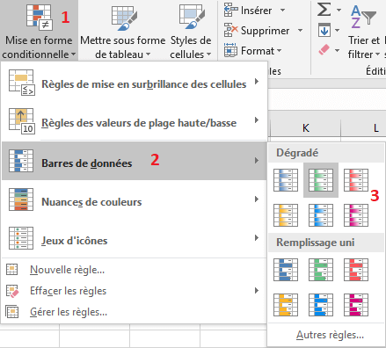Select orange solid fill data bar
386x348 pixels.
(286, 305)
